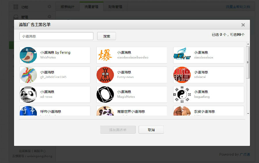Close the add blacklist dialog
The image size is (259, 163).
pyautogui.click(x=243, y=25)
